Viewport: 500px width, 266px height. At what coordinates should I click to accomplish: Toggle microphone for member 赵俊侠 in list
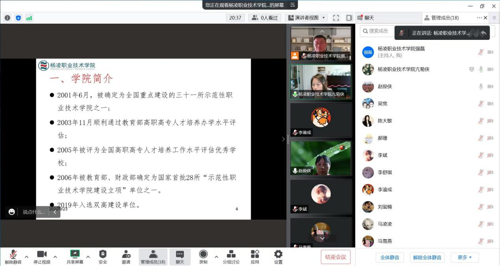481,86
